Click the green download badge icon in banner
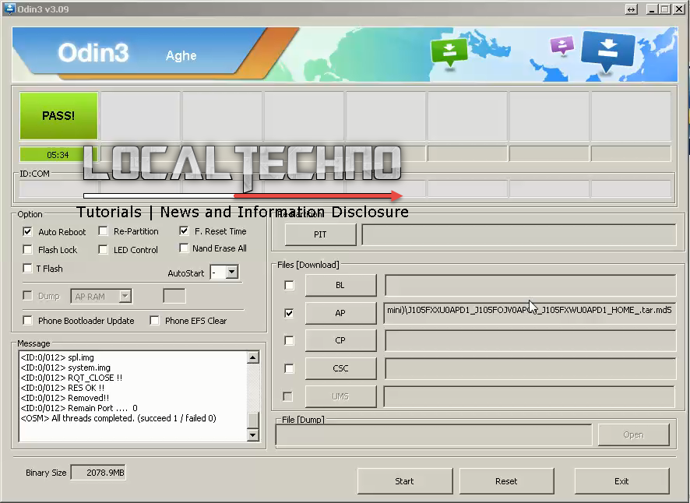Screen dimensions: 690x503 (x=450, y=48)
